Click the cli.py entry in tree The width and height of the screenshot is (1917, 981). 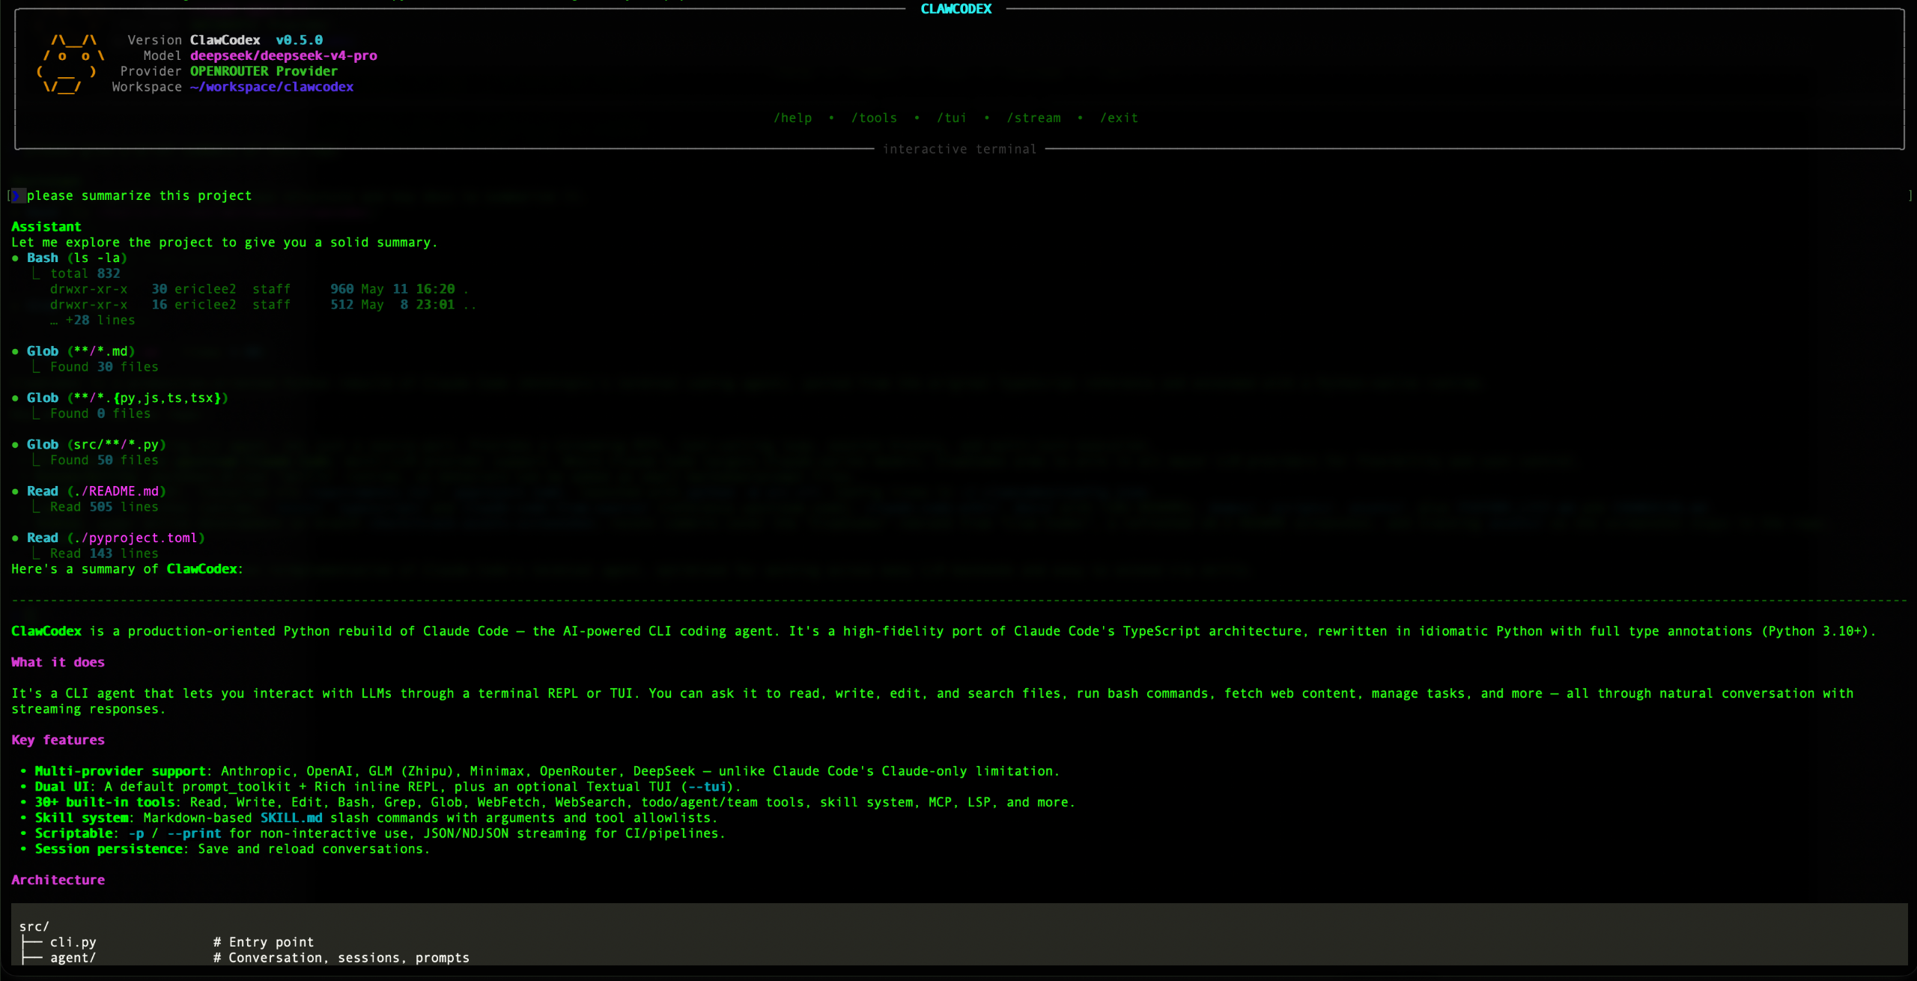click(73, 942)
